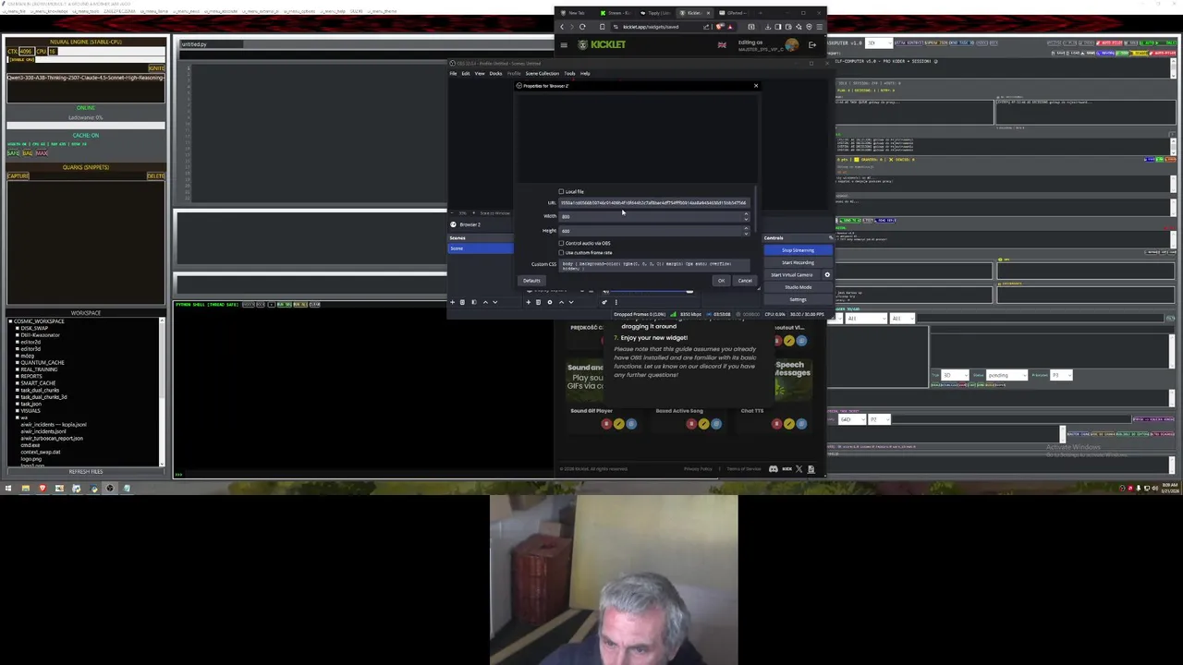Viewport: 1183px width, 665px height.
Task: Add a new source in OBS Sources toolbar
Action: (x=529, y=302)
